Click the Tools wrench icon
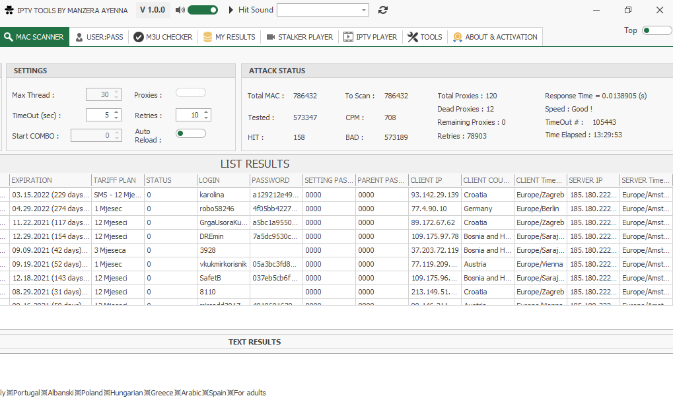The width and height of the screenshot is (673, 400). (x=413, y=38)
